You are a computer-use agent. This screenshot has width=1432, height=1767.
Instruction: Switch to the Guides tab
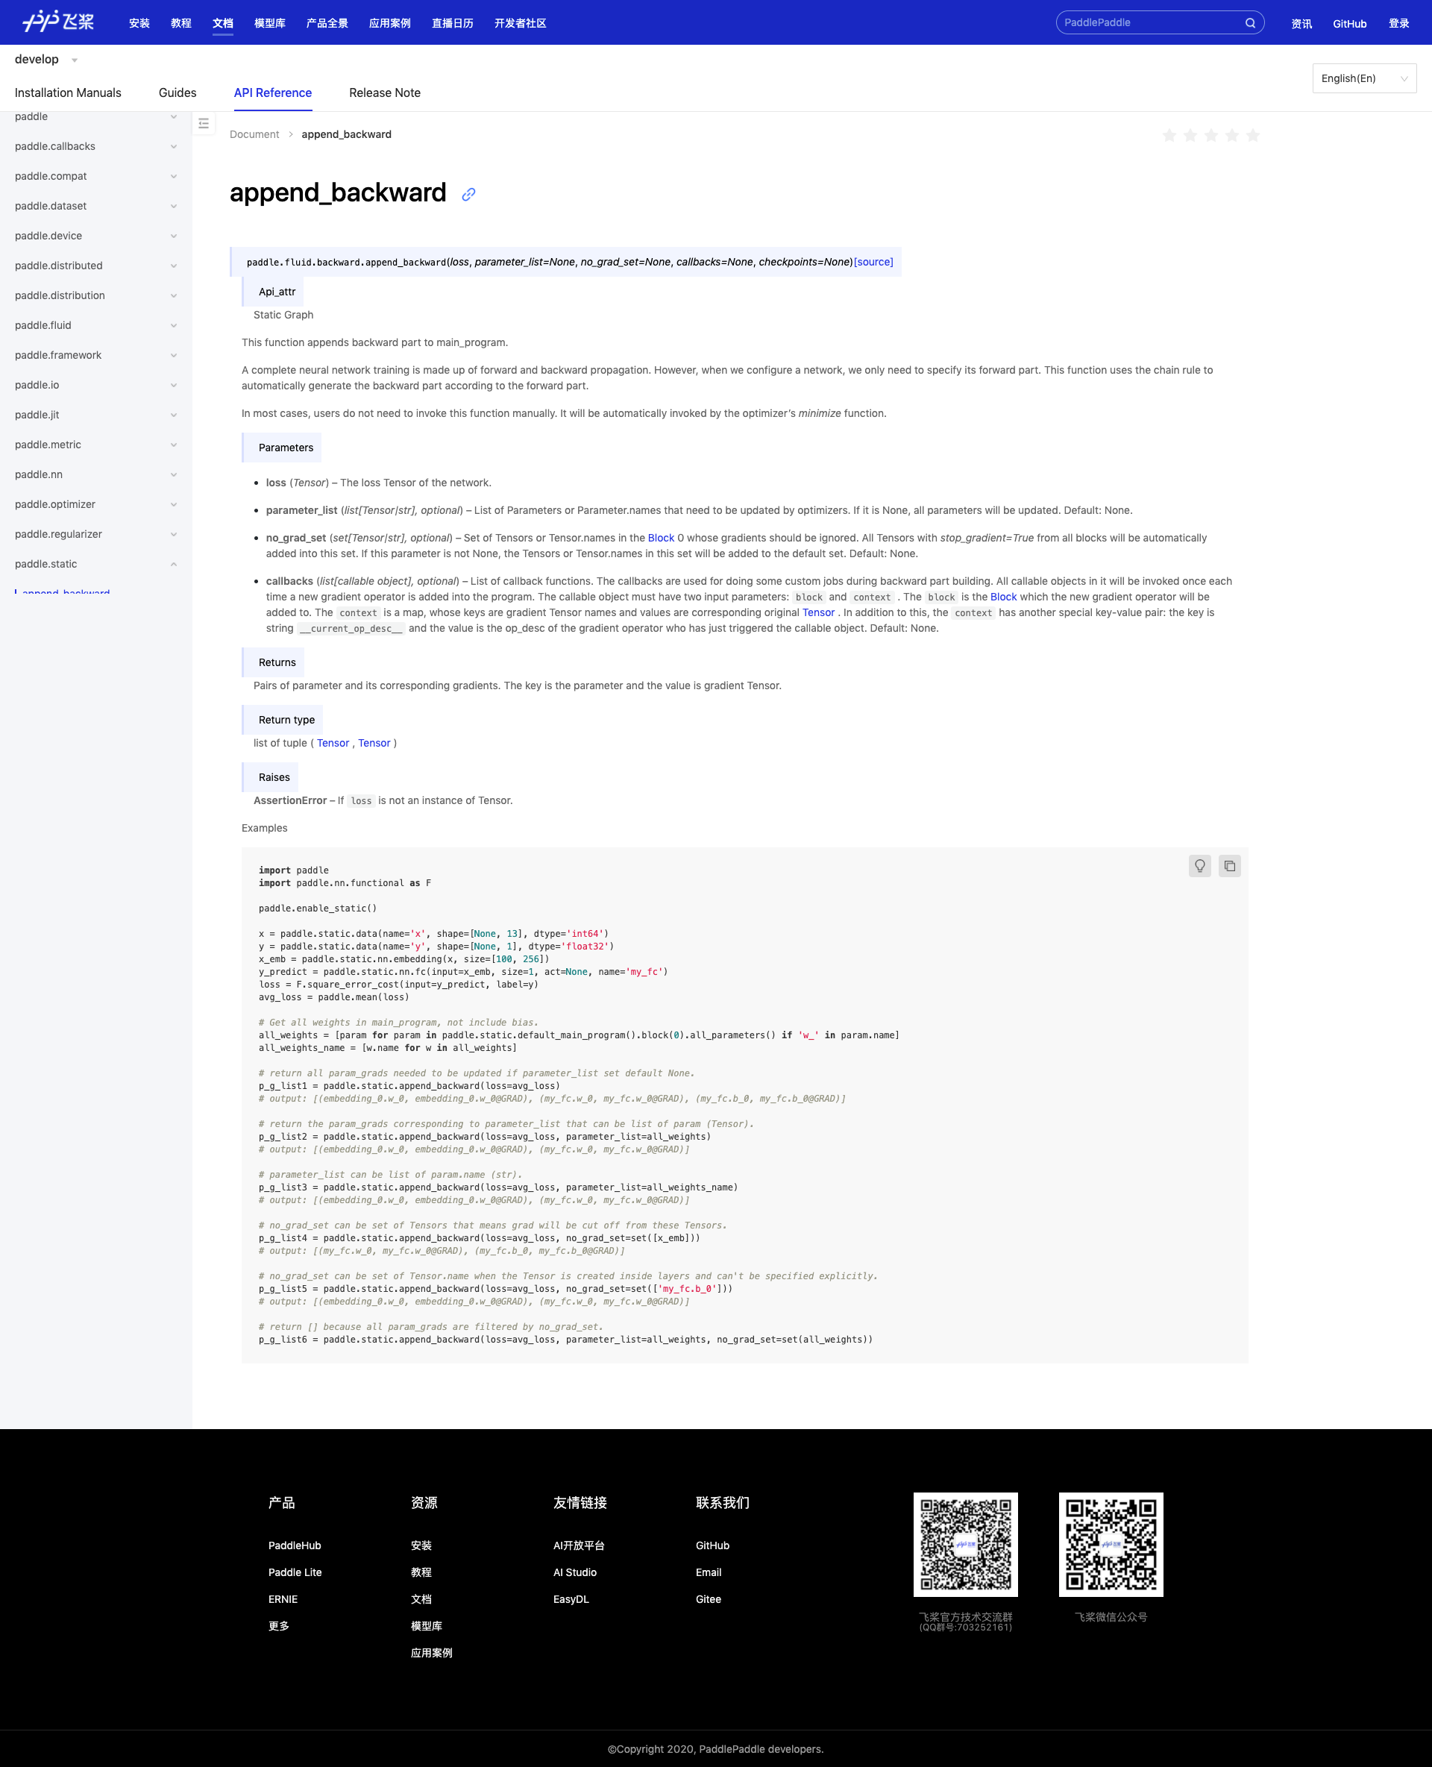tap(178, 92)
